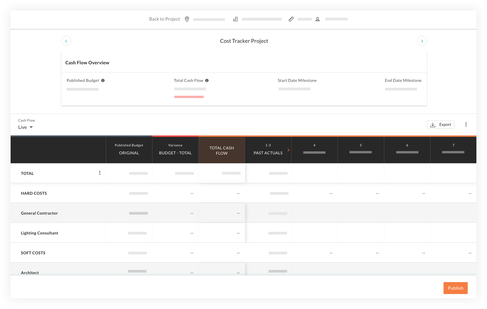Click the user profile icon in header
The image size is (487, 309).
click(x=317, y=19)
